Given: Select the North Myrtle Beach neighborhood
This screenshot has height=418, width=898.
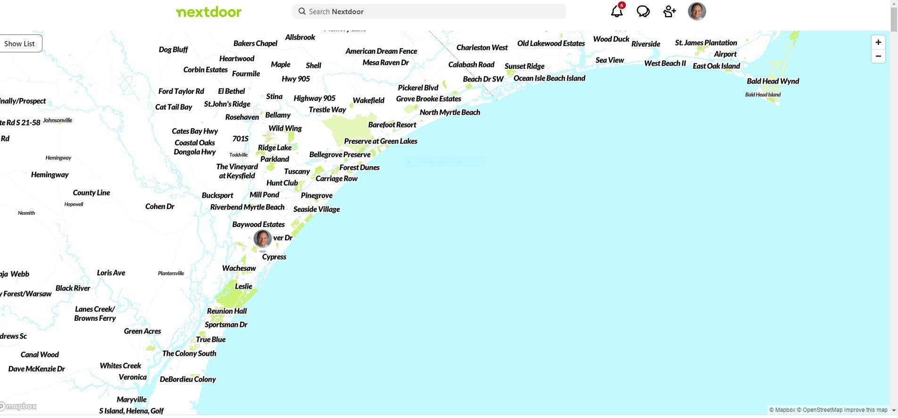Looking at the screenshot, I should coord(449,112).
